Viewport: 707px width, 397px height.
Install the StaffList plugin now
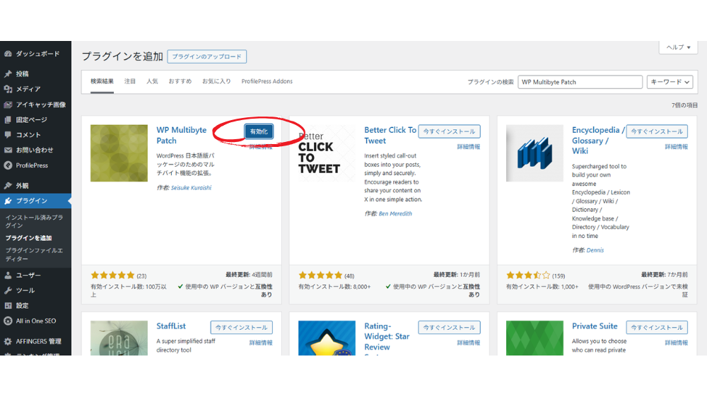point(241,328)
